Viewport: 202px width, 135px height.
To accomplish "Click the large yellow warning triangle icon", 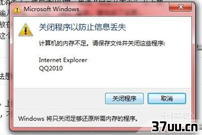I will (x=26, y=30).
